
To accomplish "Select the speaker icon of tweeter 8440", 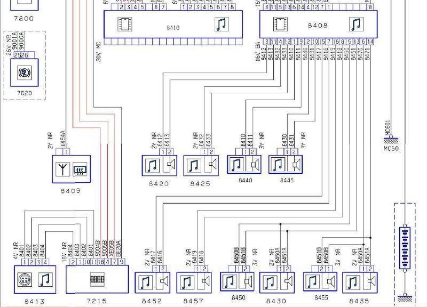I will pyautogui.click(x=255, y=165).
